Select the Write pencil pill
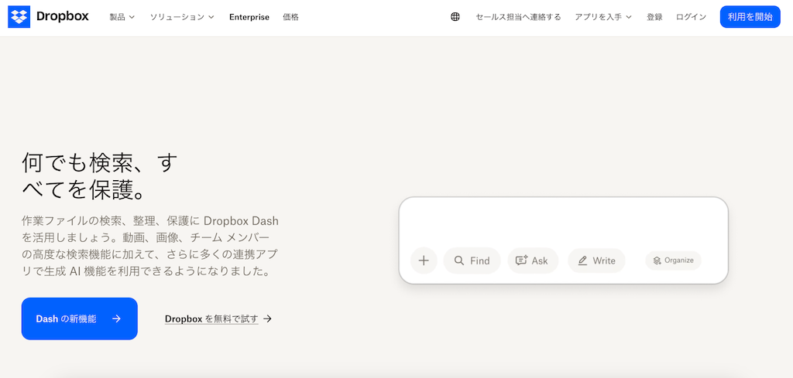 596,261
